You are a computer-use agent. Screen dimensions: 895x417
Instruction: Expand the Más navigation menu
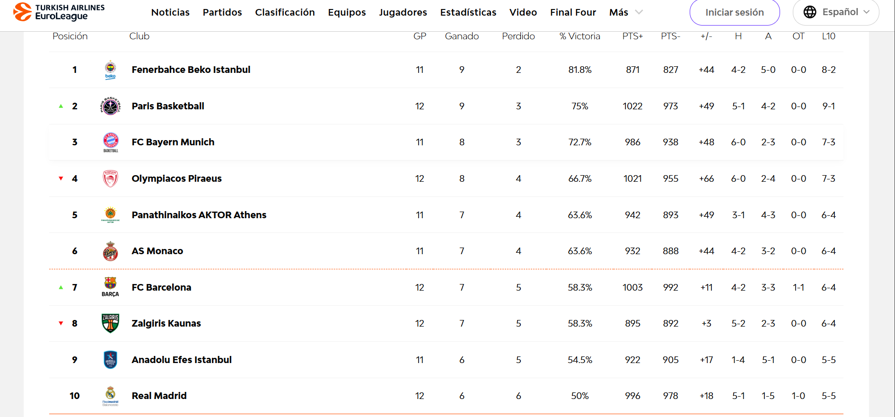click(626, 12)
